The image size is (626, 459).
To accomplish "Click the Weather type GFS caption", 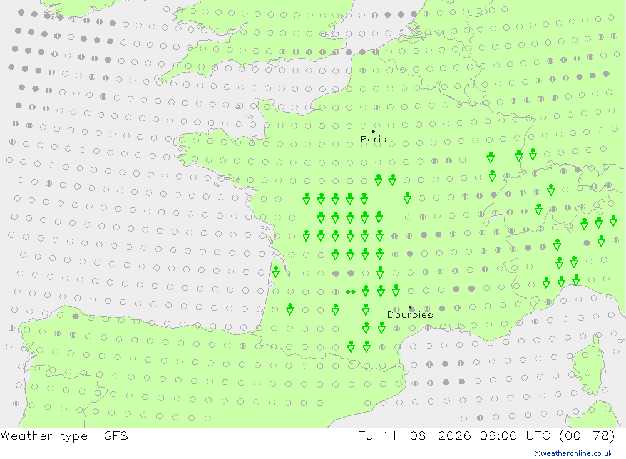I will coord(64,435).
